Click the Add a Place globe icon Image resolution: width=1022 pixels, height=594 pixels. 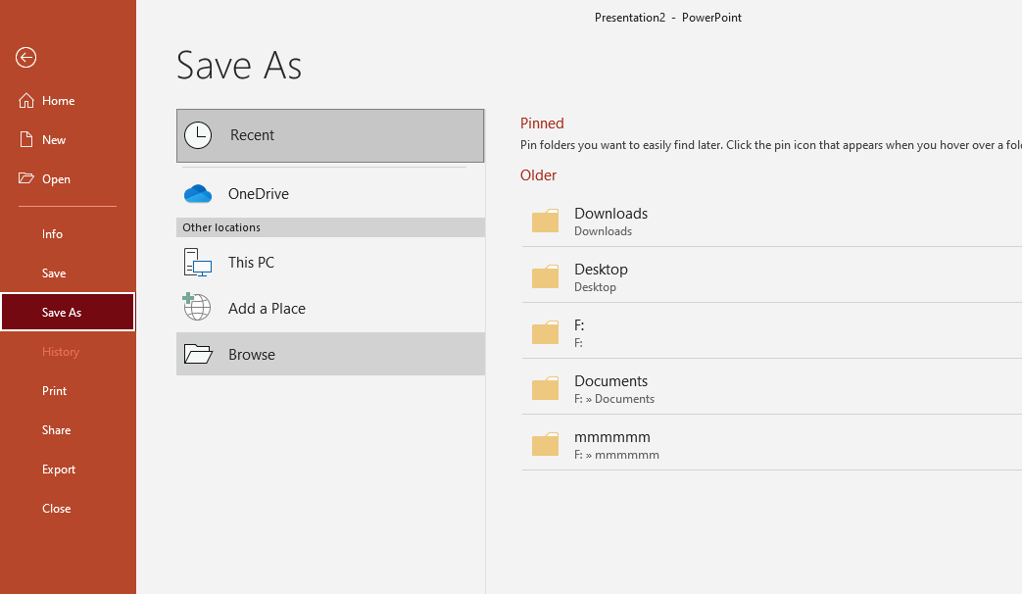tap(197, 307)
